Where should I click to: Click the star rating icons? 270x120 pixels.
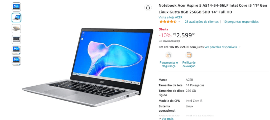(x=168, y=22)
